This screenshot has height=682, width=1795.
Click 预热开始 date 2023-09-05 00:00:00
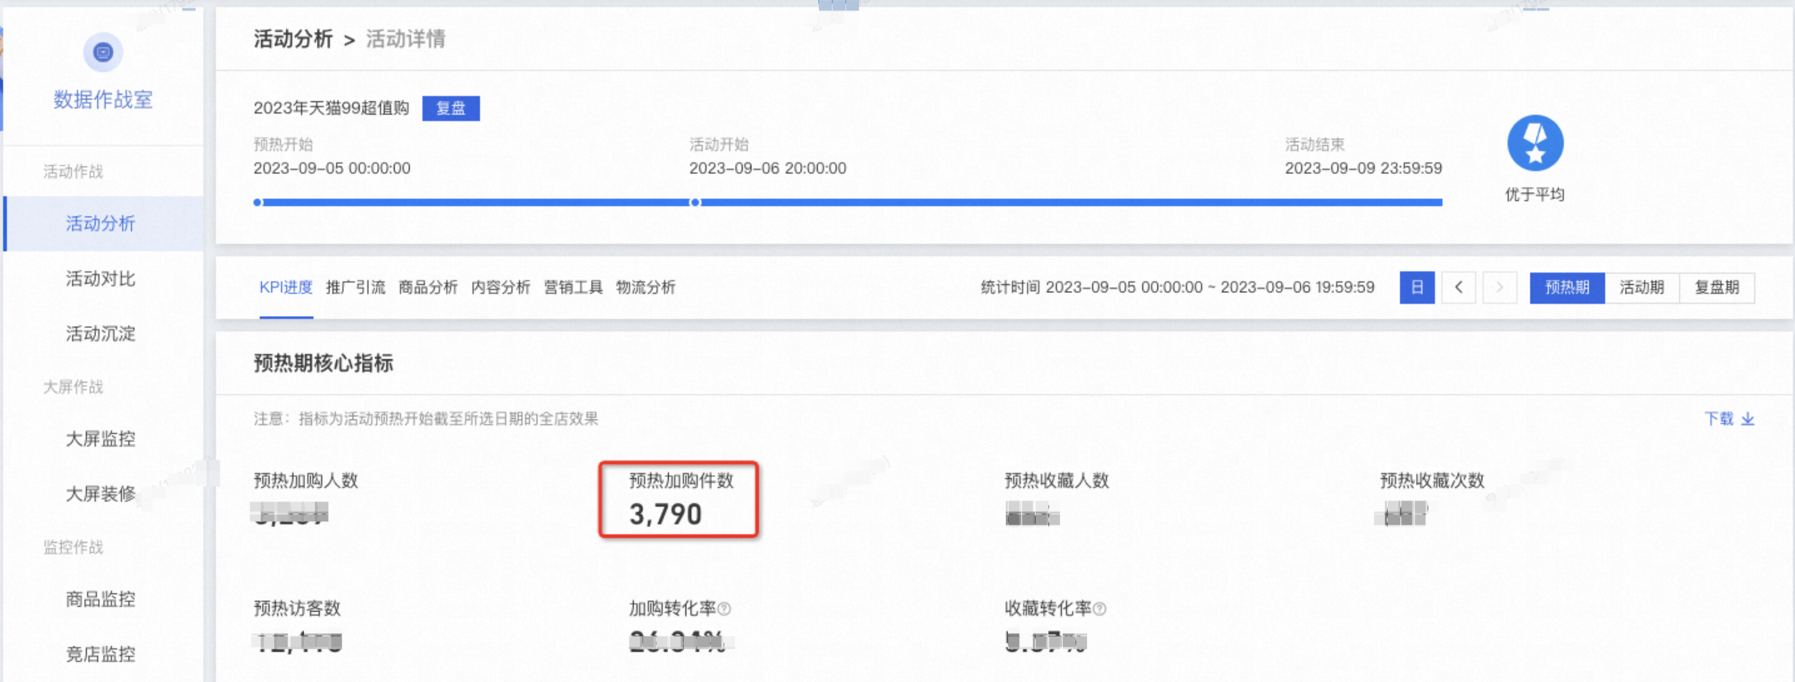(x=332, y=168)
